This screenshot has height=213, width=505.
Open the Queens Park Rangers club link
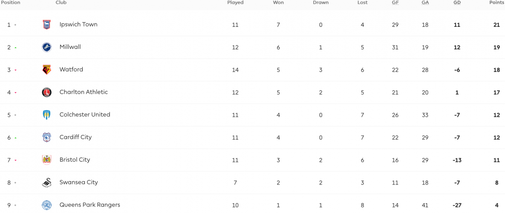click(89, 205)
